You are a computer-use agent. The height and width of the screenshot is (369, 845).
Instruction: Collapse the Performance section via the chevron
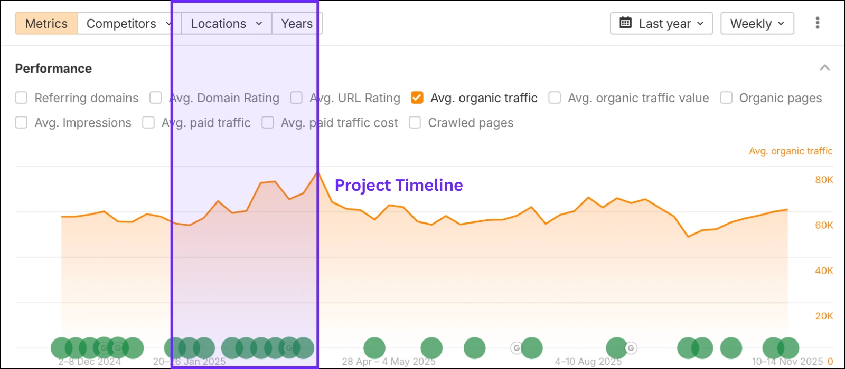tap(824, 67)
